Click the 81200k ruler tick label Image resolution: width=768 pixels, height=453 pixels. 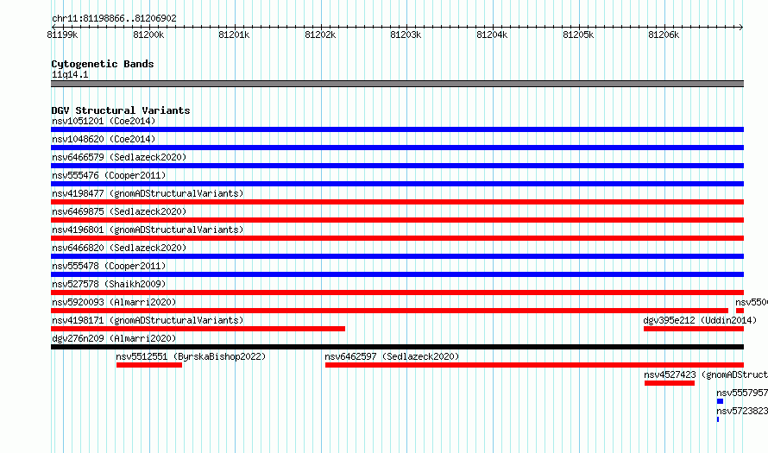(x=148, y=35)
